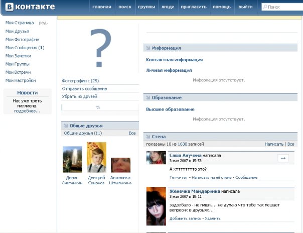
Task: Click Анжелика Штылькина's friend avatar
Action: [120, 165]
